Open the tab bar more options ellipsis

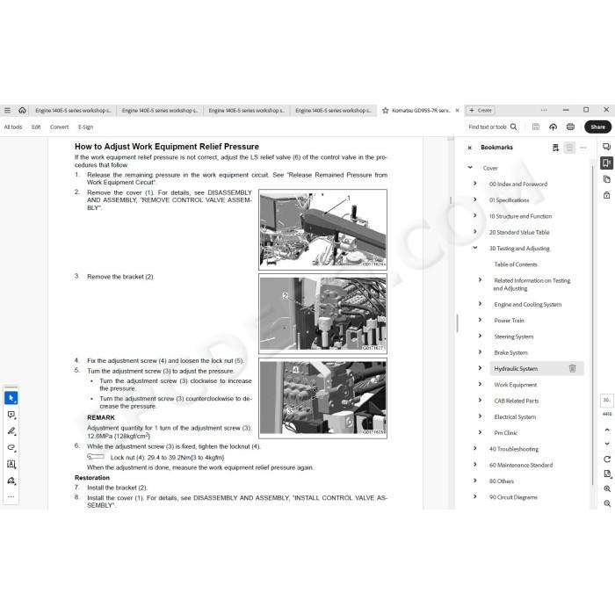(544, 110)
